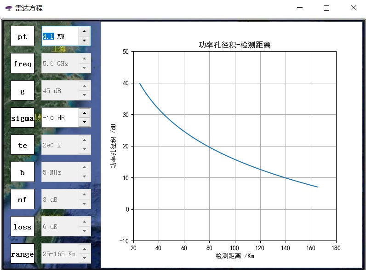The width and height of the screenshot is (366, 270).
Task: Decrement the te 290 K spinner down
Action: point(84,149)
